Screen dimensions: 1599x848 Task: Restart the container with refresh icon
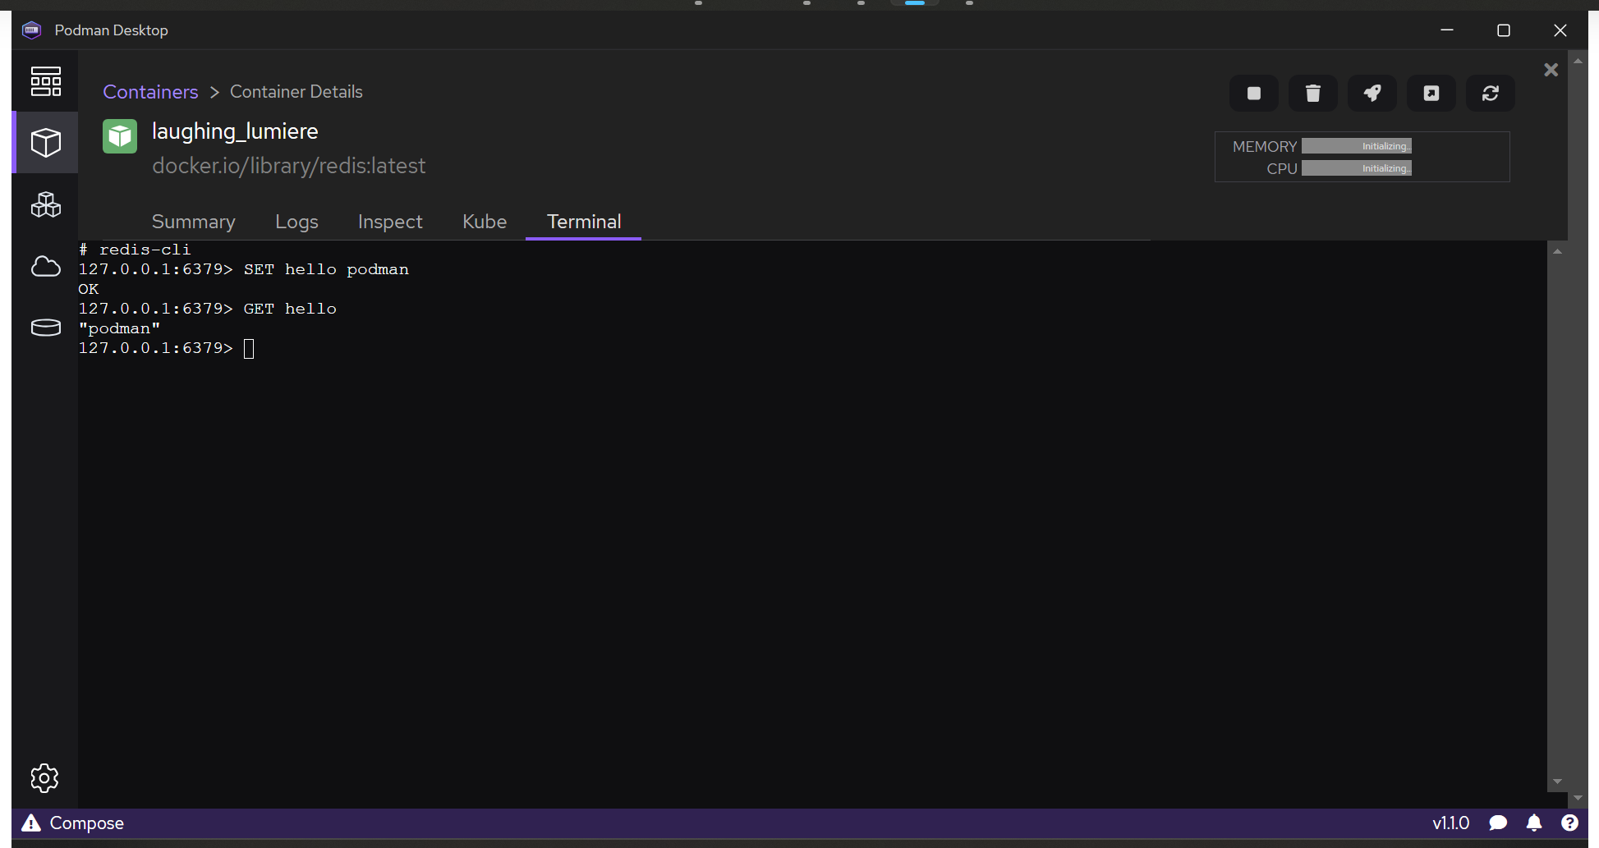click(1490, 94)
